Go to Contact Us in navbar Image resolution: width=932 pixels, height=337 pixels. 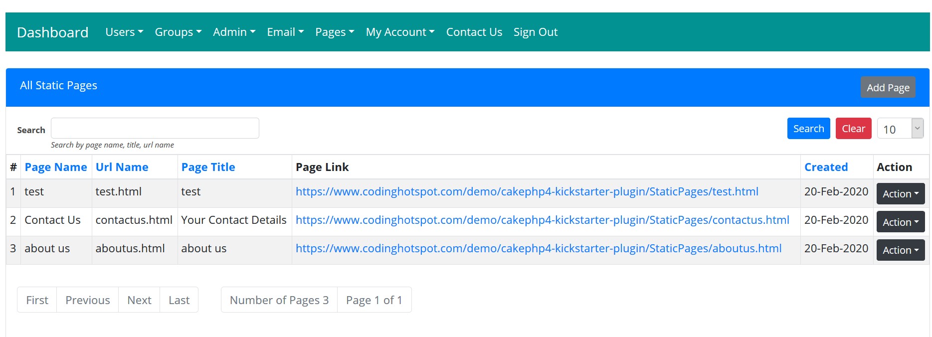(474, 32)
